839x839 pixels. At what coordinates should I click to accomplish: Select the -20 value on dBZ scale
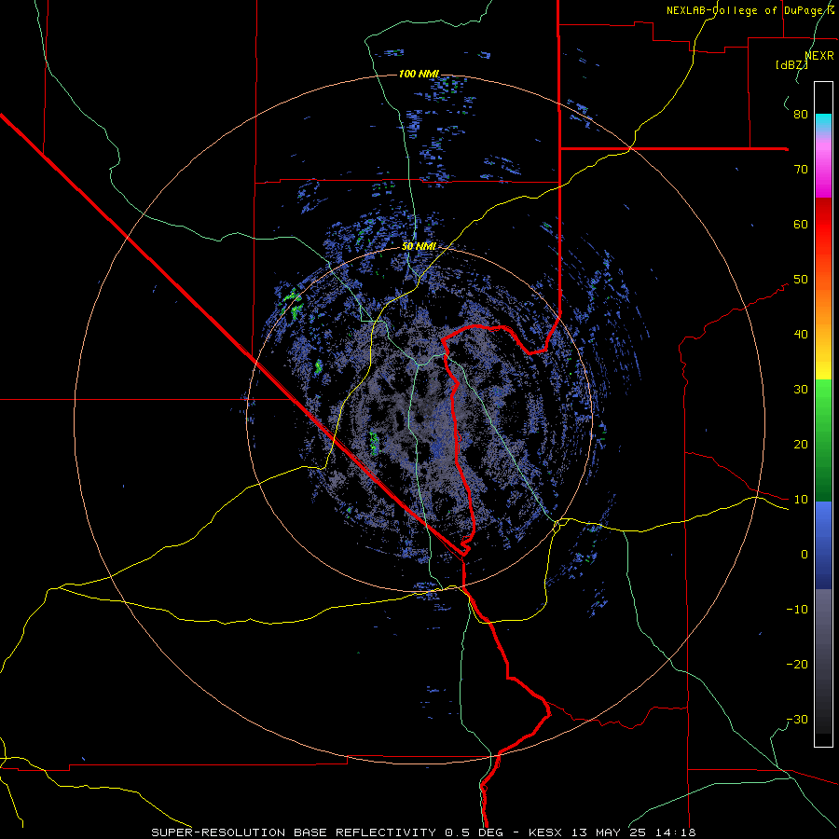797,665
